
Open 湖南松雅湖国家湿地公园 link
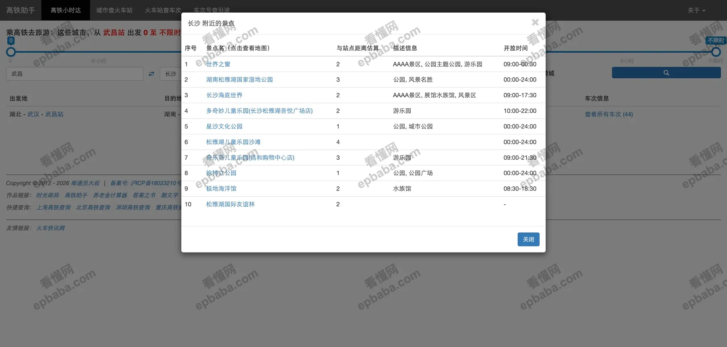click(239, 79)
